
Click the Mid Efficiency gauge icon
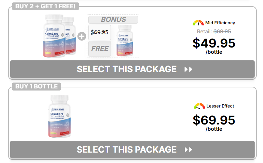click(198, 23)
